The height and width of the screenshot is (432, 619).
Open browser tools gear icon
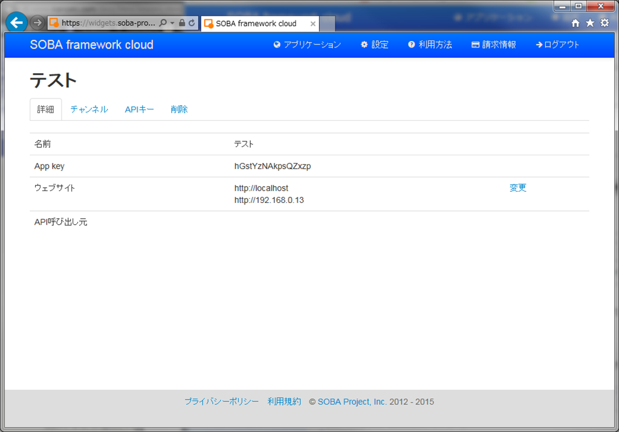point(604,23)
